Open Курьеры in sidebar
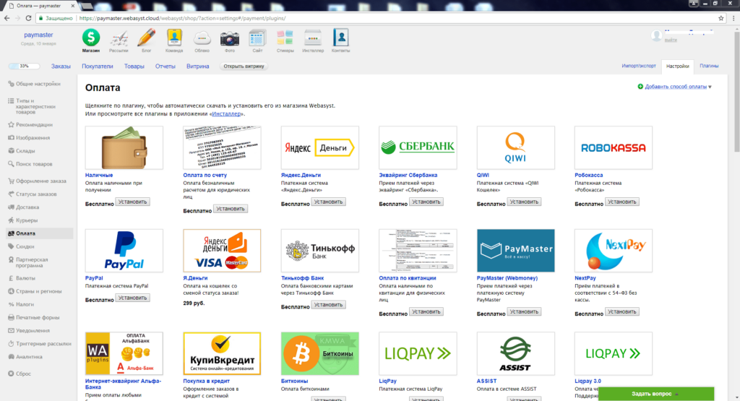 pos(27,220)
